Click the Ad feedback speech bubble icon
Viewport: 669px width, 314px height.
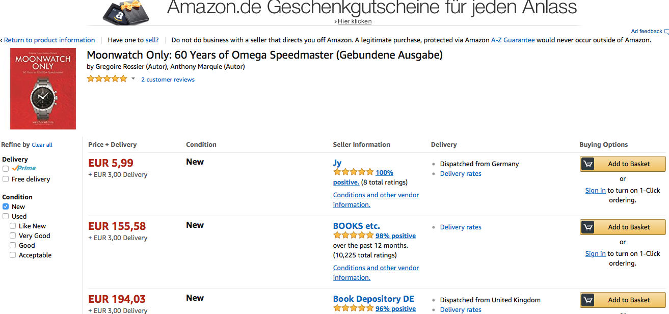click(x=666, y=32)
